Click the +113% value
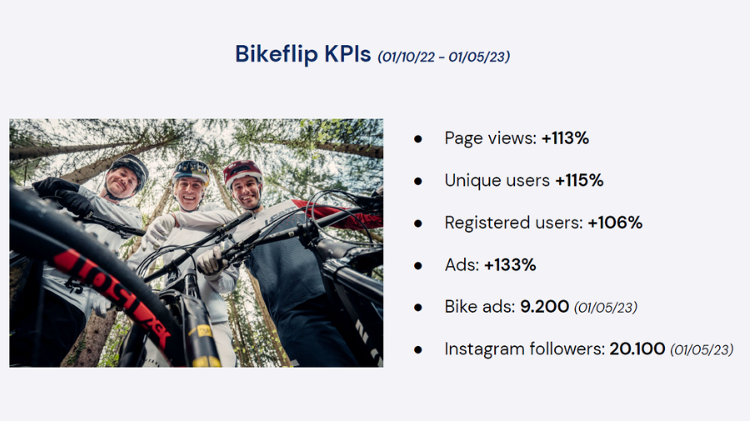 coord(565,138)
